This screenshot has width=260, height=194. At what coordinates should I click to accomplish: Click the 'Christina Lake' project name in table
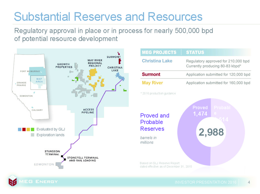157,61
